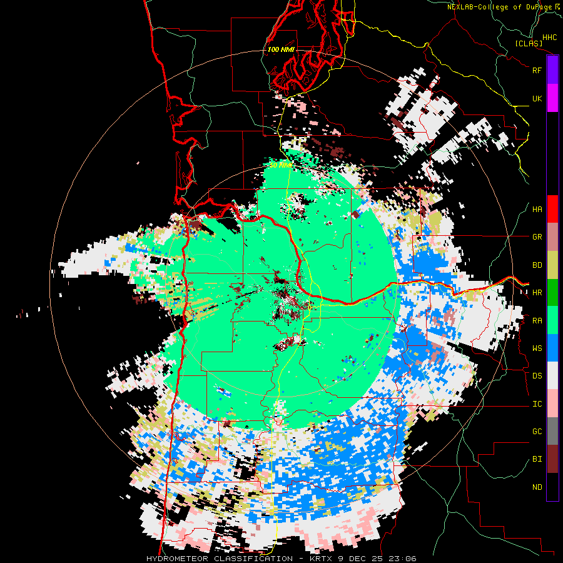Click the '23:06' timestamp text
Viewport: 563px width, 563px height.
point(403,559)
